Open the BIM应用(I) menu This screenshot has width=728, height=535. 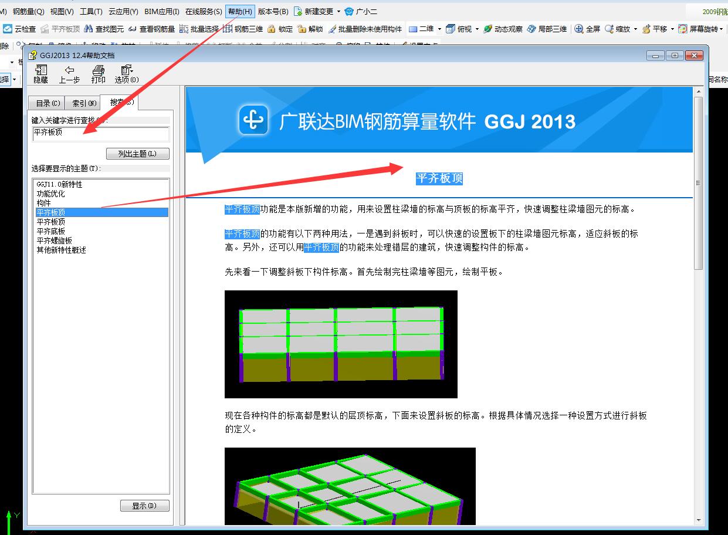[162, 11]
